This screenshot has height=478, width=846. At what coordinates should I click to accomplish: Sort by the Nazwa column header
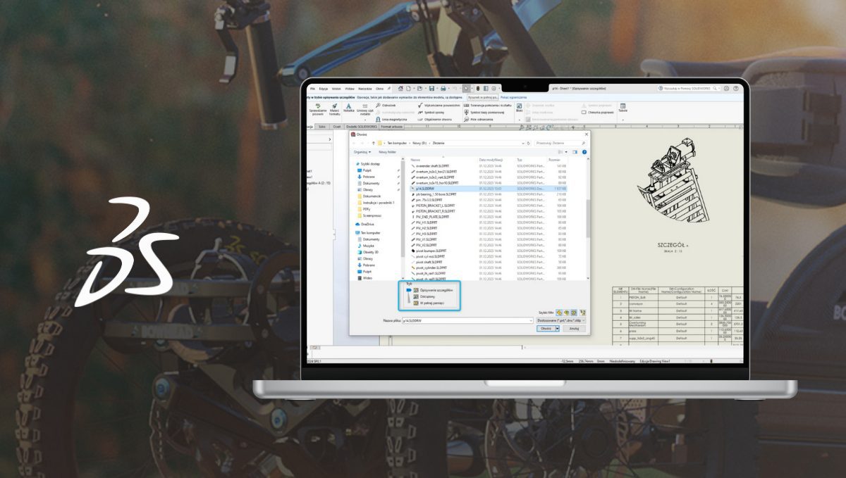point(416,160)
